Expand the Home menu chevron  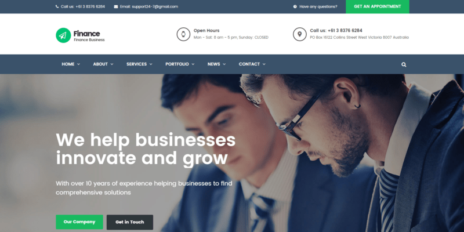click(78, 64)
